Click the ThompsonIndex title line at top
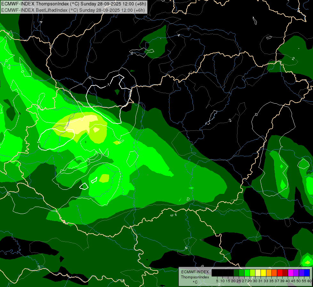 click(x=74, y=4)
